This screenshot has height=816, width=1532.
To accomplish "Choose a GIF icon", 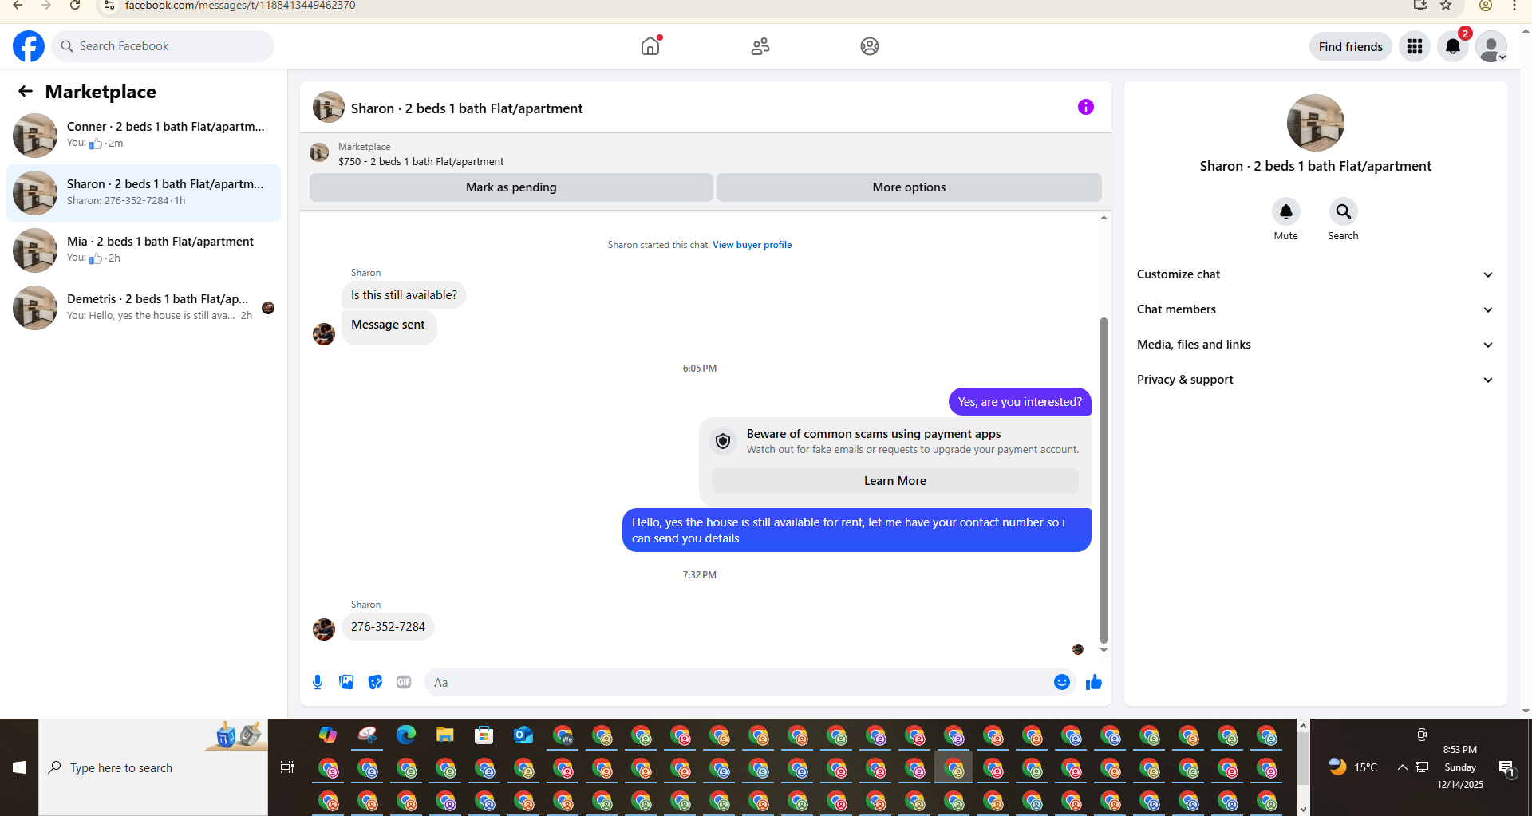I will click(404, 682).
